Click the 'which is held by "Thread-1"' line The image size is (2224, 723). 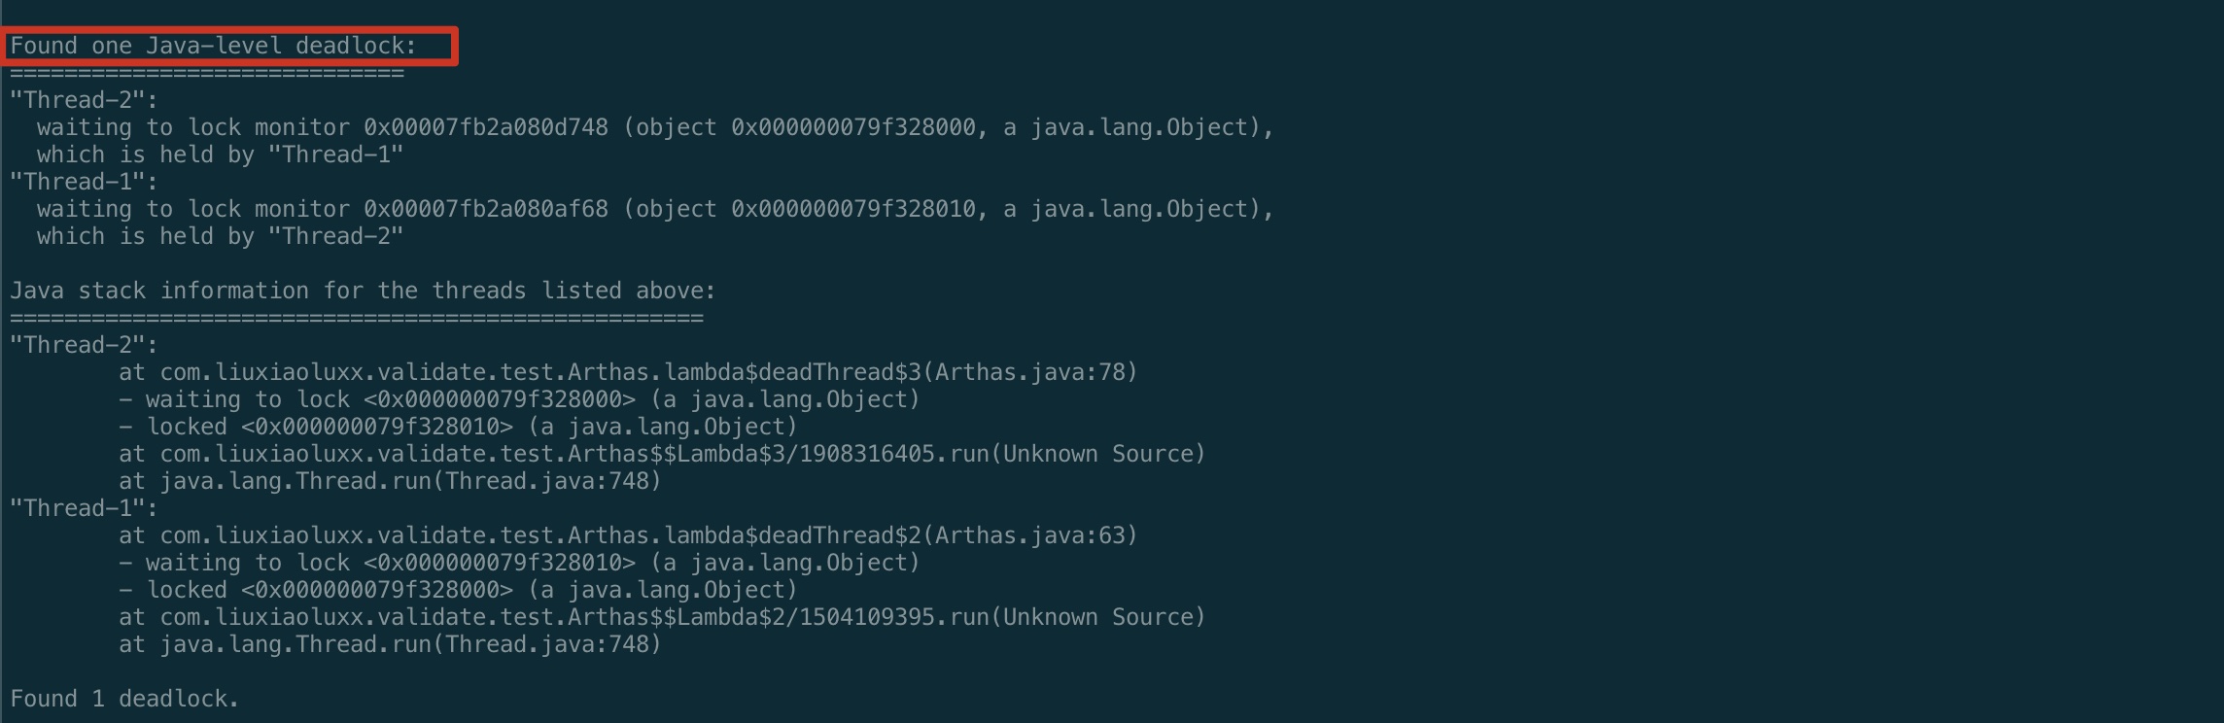tap(220, 155)
